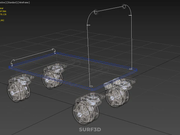Screen dimensions: 180x135
Task: Select the short low handle bar
Action: point(33,57)
